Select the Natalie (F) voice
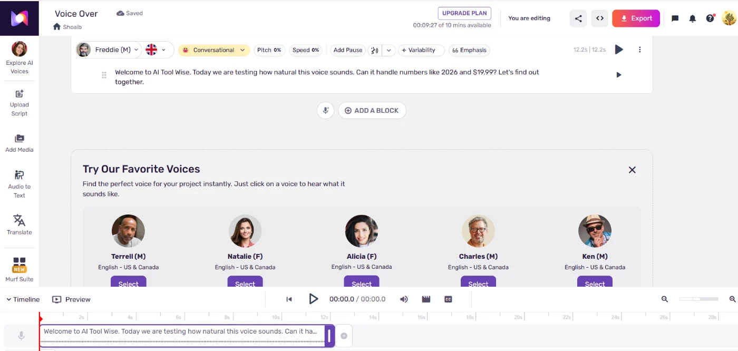Image resolution: width=738 pixels, height=351 pixels. tap(245, 282)
